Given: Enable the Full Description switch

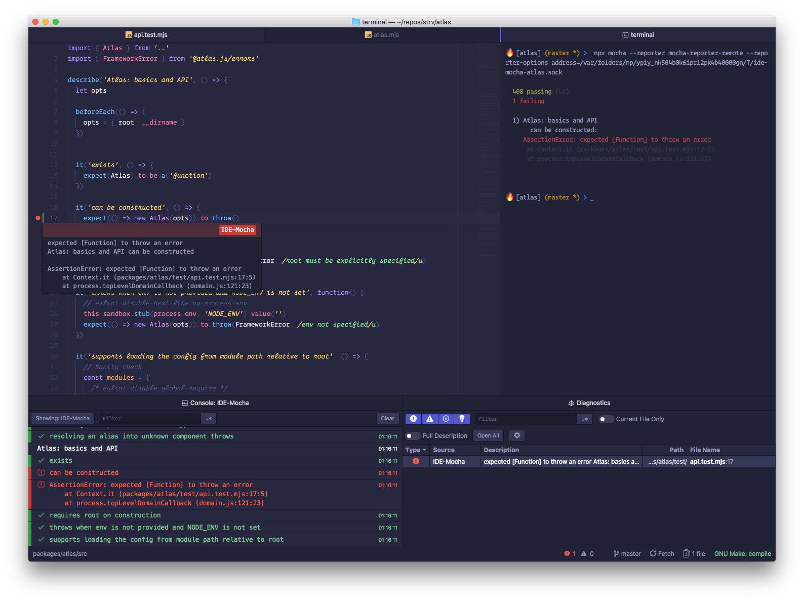Looking at the screenshot, I should pyautogui.click(x=413, y=436).
